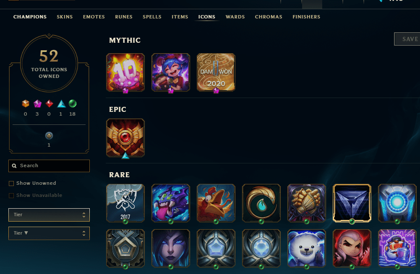The width and height of the screenshot is (420, 274).
Task: Open the first Tier dropdown
Action: pyautogui.click(x=49, y=215)
